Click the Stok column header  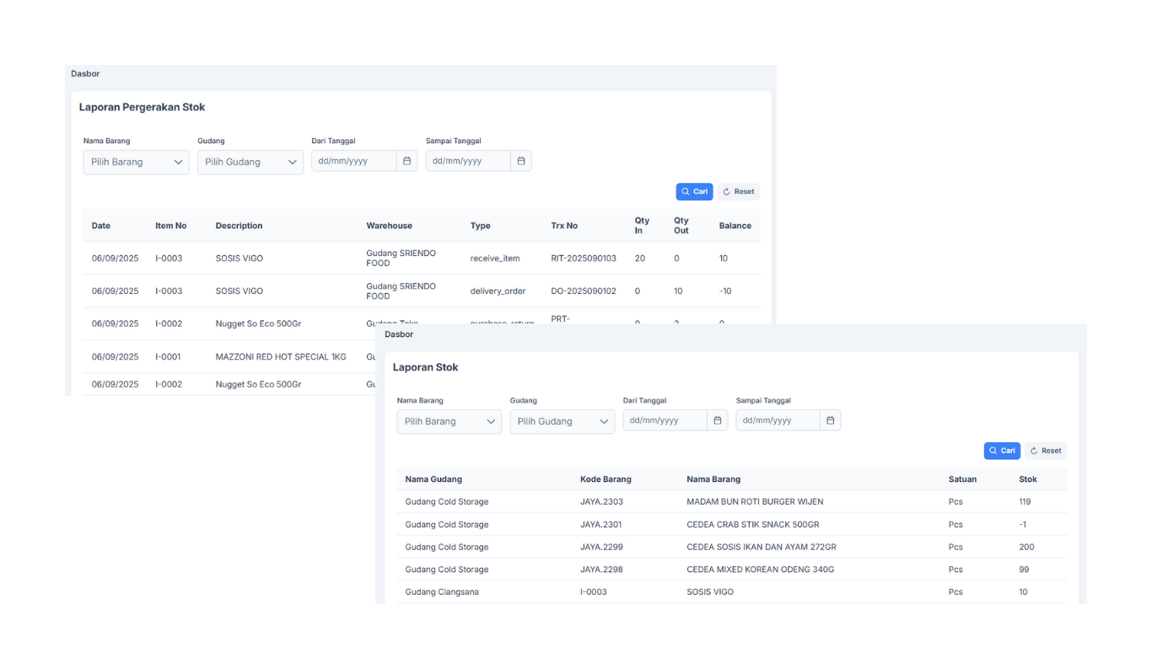pos(1028,479)
